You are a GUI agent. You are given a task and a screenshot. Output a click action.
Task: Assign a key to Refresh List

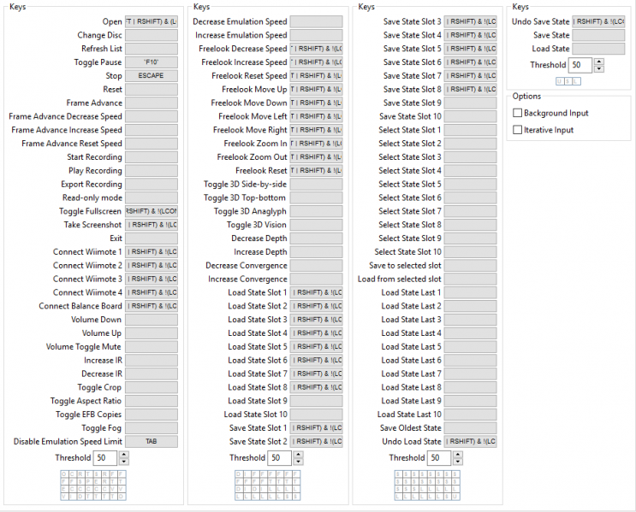pos(152,49)
